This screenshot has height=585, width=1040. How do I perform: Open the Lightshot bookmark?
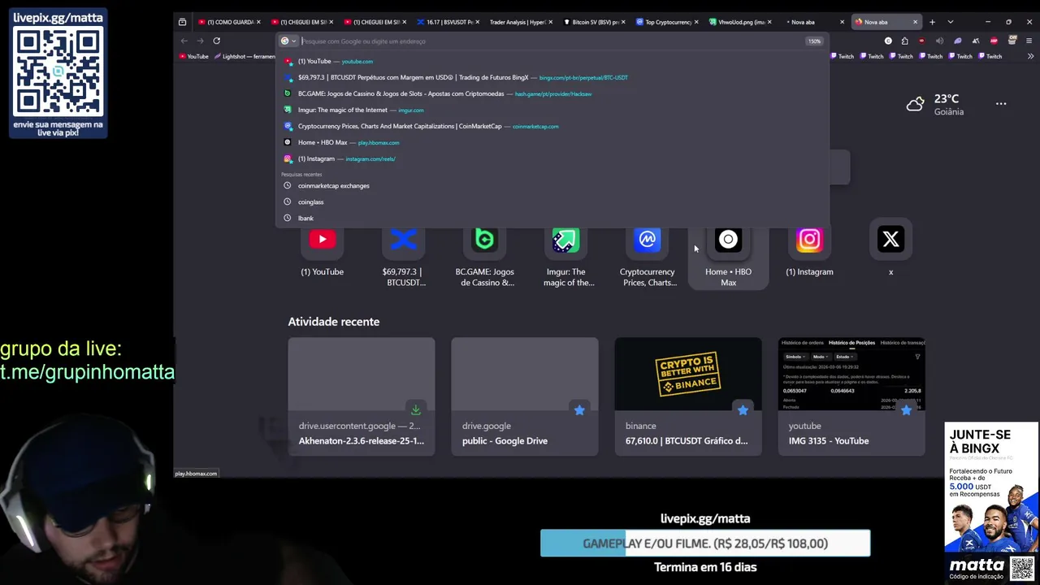[x=245, y=56]
